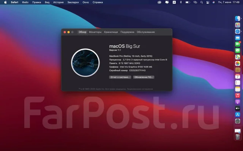Open FaceTime from the Dock
Image resolution: width=243 pixels, height=151 pixels.
(238, 44)
